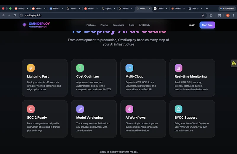Open the Pricing nav link
The height and width of the screenshot is (154, 237).
(104, 25)
